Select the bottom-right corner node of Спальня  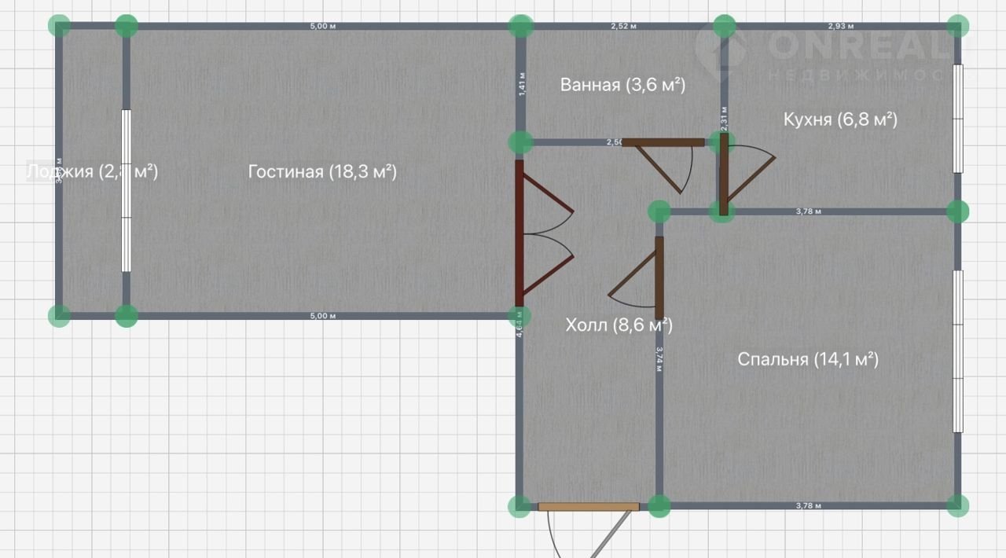point(957,506)
